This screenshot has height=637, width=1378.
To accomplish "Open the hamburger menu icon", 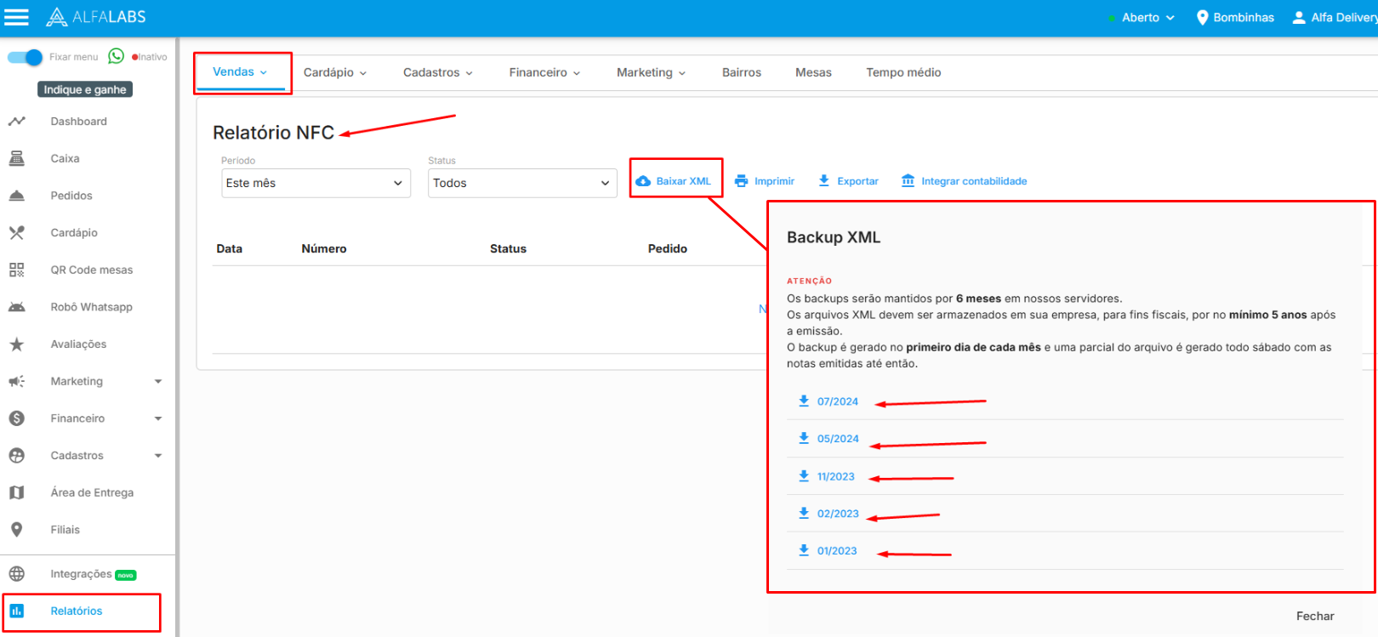I will tap(17, 17).
